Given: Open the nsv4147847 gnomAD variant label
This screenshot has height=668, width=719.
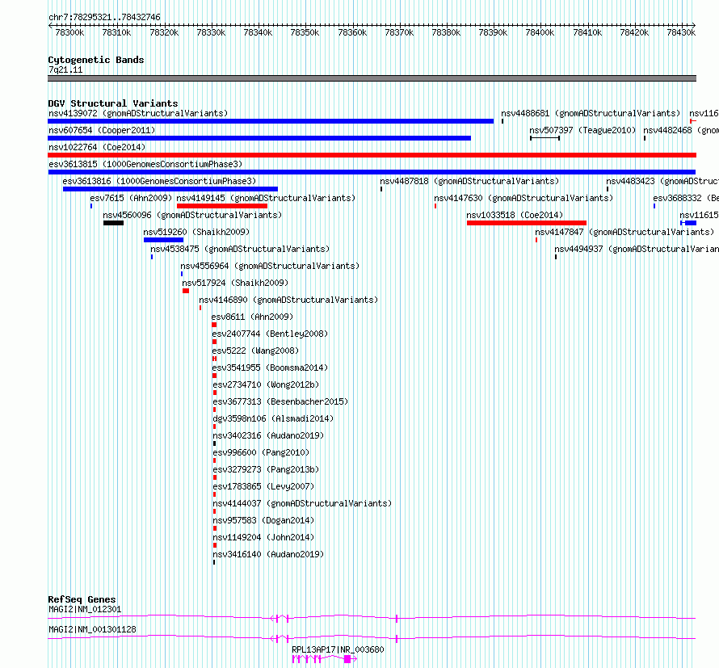Looking at the screenshot, I should [624, 232].
